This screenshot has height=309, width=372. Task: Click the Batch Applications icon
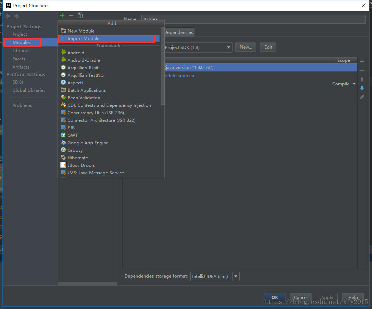pos(63,90)
